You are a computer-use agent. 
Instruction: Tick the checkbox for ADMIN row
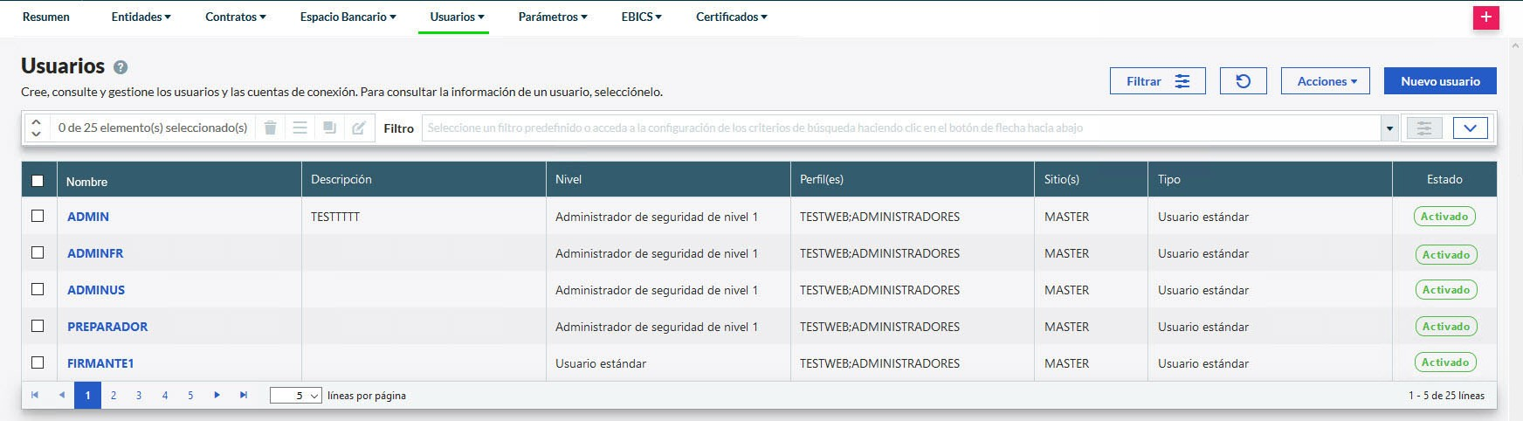(38, 216)
